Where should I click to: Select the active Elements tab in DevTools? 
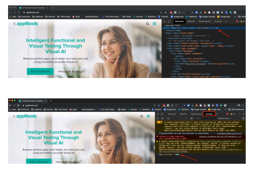click(179, 21)
